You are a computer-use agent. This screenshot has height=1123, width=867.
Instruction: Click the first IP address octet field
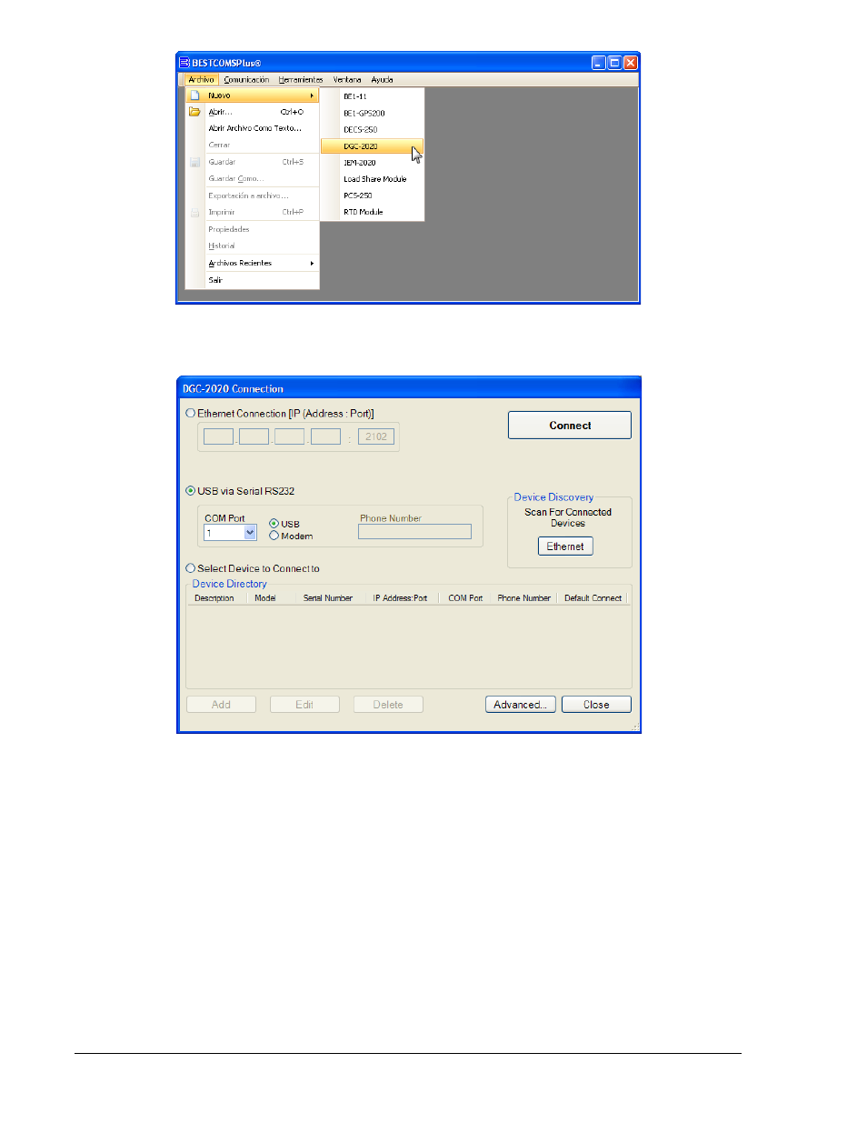click(218, 436)
